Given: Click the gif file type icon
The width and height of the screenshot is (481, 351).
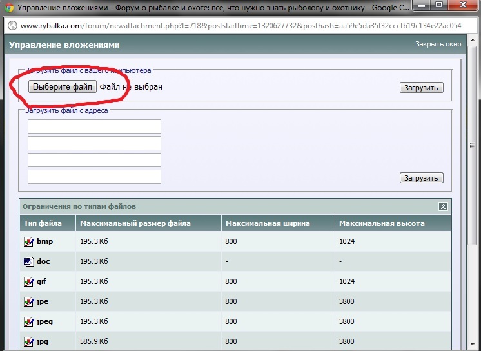Looking at the screenshot, I should click(28, 282).
